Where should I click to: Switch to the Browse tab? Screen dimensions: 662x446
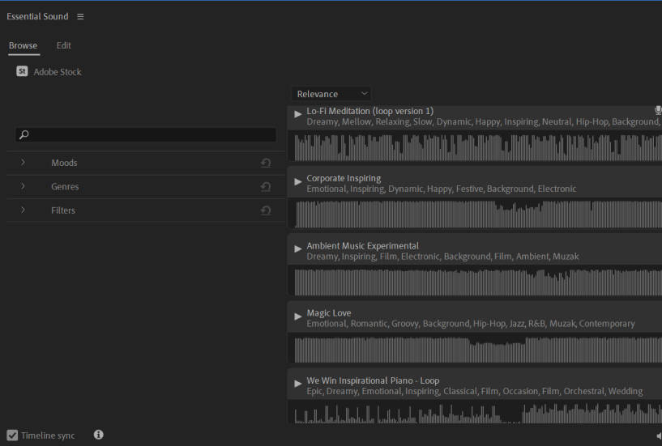click(23, 45)
